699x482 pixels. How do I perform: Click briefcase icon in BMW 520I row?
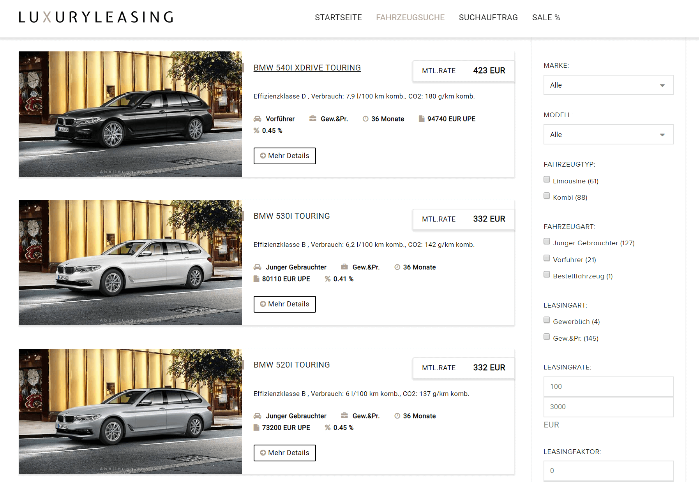pos(344,415)
